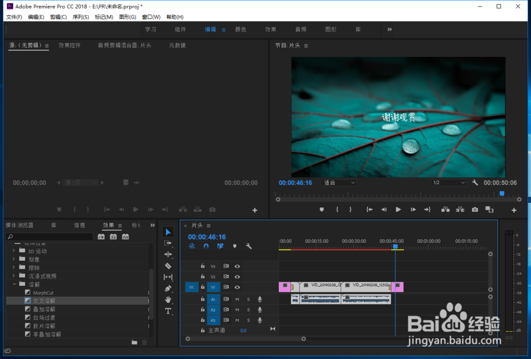
Task: Click the timeline horizontal zoom scrollbar
Action: click(245, 339)
